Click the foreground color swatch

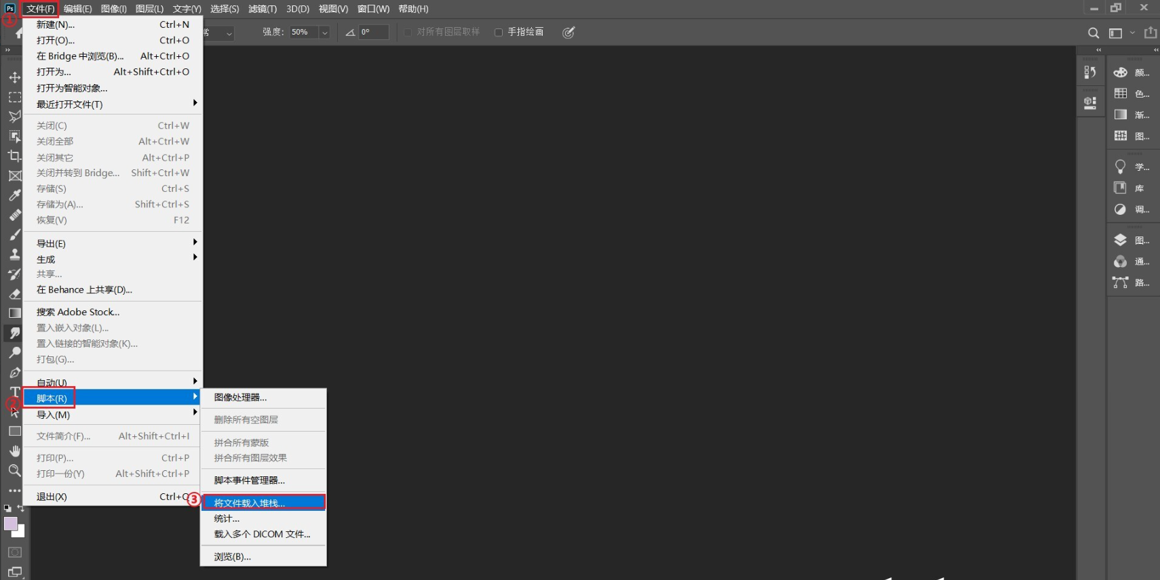[11, 524]
